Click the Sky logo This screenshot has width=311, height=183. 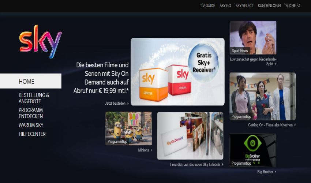[41, 41]
